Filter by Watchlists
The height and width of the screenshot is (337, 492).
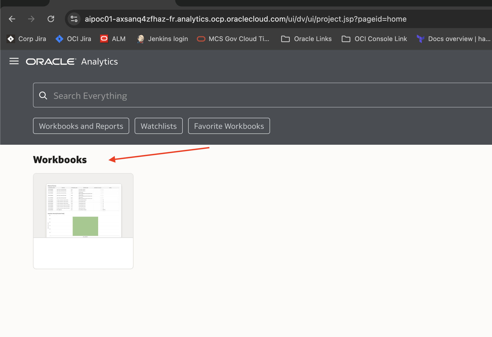coord(159,126)
